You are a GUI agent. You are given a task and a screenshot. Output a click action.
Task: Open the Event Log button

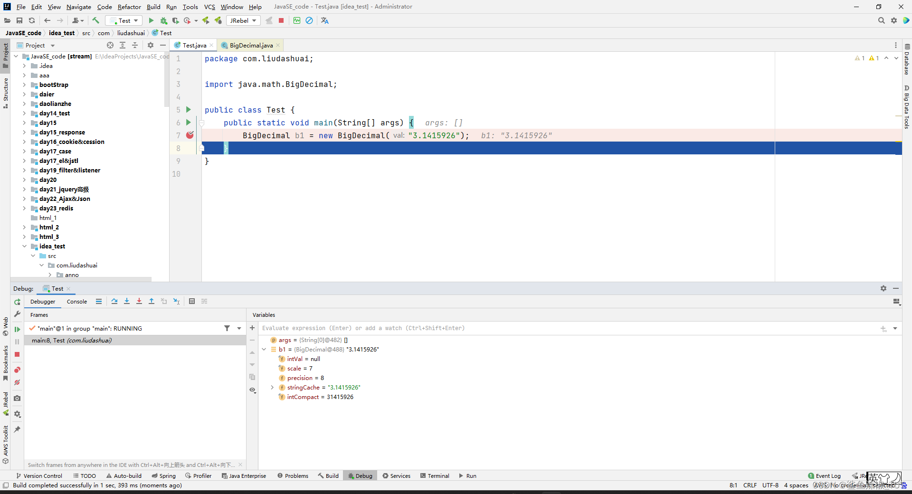point(824,475)
